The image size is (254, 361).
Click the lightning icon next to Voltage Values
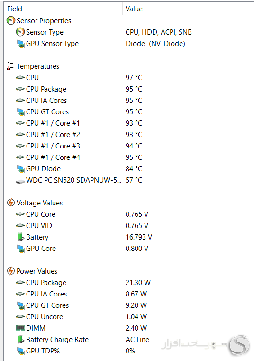click(x=11, y=203)
